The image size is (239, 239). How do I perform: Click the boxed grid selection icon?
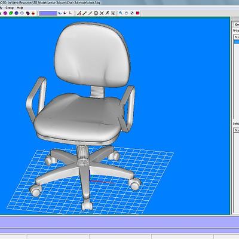(x=113, y=13)
